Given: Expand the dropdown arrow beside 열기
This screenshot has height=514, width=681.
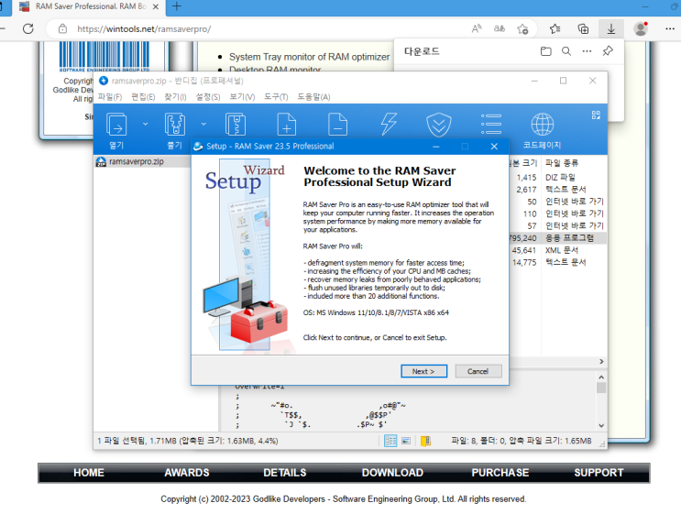Looking at the screenshot, I should coord(145,125).
